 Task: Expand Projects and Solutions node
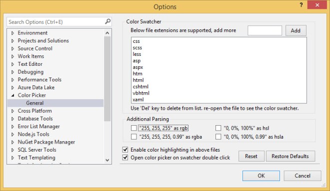pos(12,41)
